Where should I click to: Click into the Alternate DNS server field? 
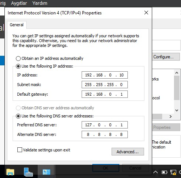point(105,134)
